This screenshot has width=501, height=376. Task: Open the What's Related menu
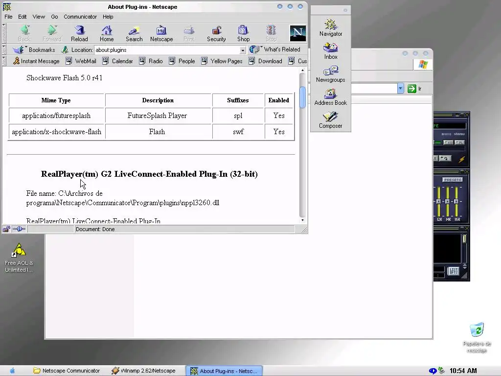pos(275,49)
